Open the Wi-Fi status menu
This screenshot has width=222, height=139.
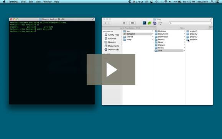[x=166, y=2]
